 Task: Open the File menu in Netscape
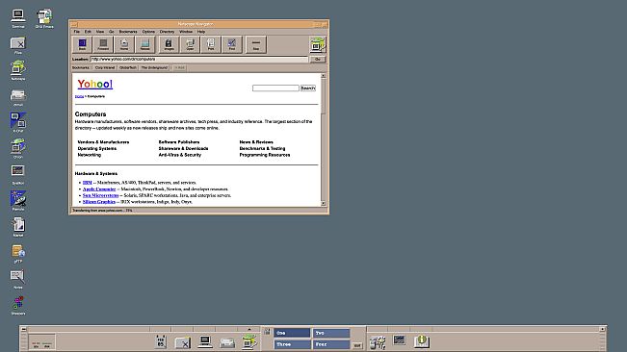[76, 32]
